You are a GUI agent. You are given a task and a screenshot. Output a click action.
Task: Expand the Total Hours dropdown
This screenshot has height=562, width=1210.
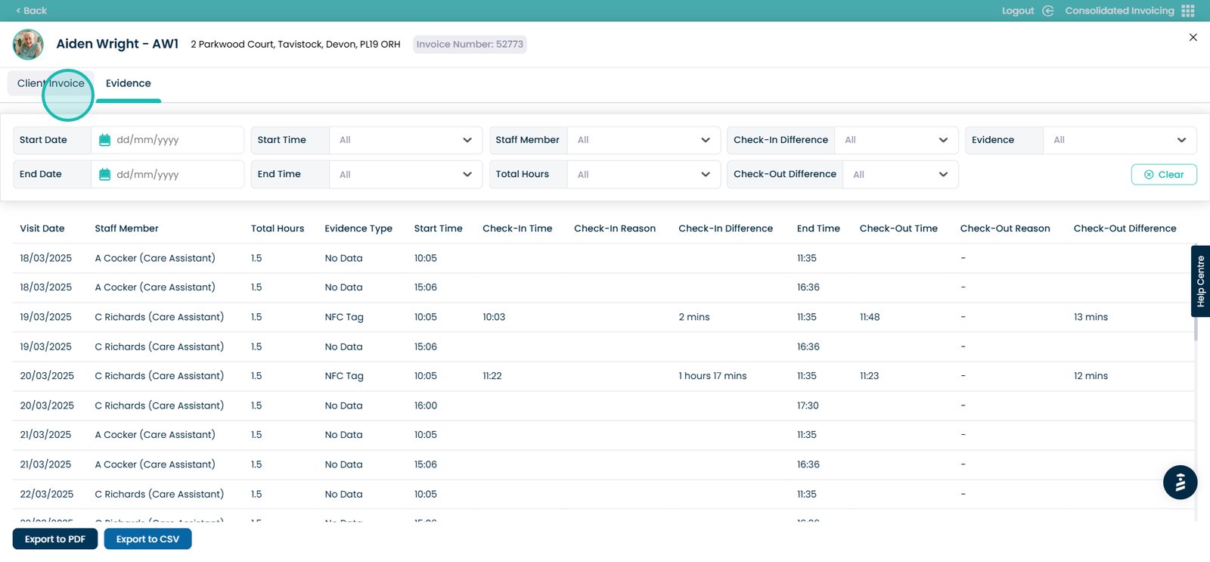(643, 175)
